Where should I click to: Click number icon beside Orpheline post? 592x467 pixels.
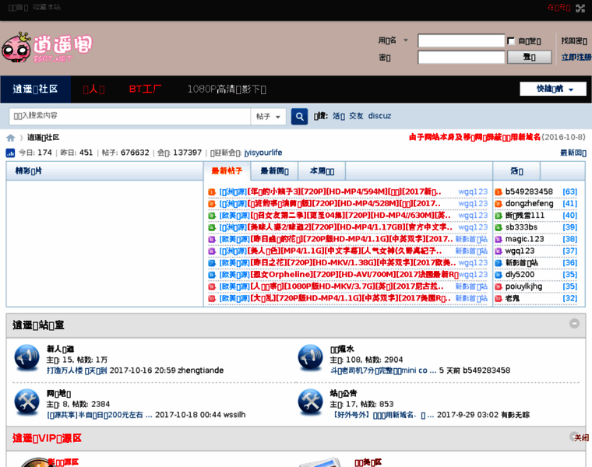(x=212, y=275)
